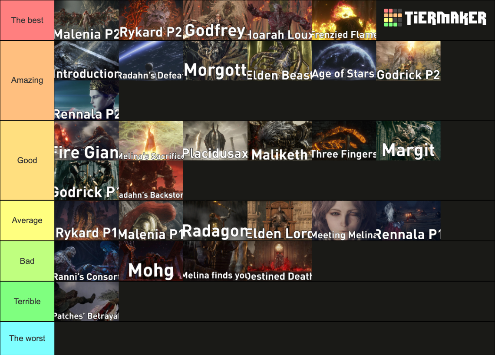
Task: Click the yellow Average tier label
Action: pyautogui.click(x=27, y=220)
